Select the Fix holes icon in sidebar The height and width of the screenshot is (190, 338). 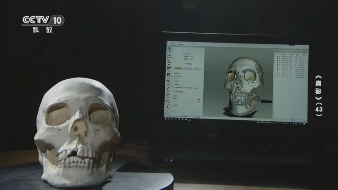[x=168, y=81]
